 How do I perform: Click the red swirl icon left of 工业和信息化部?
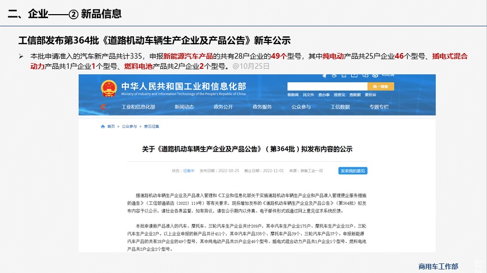103,107
